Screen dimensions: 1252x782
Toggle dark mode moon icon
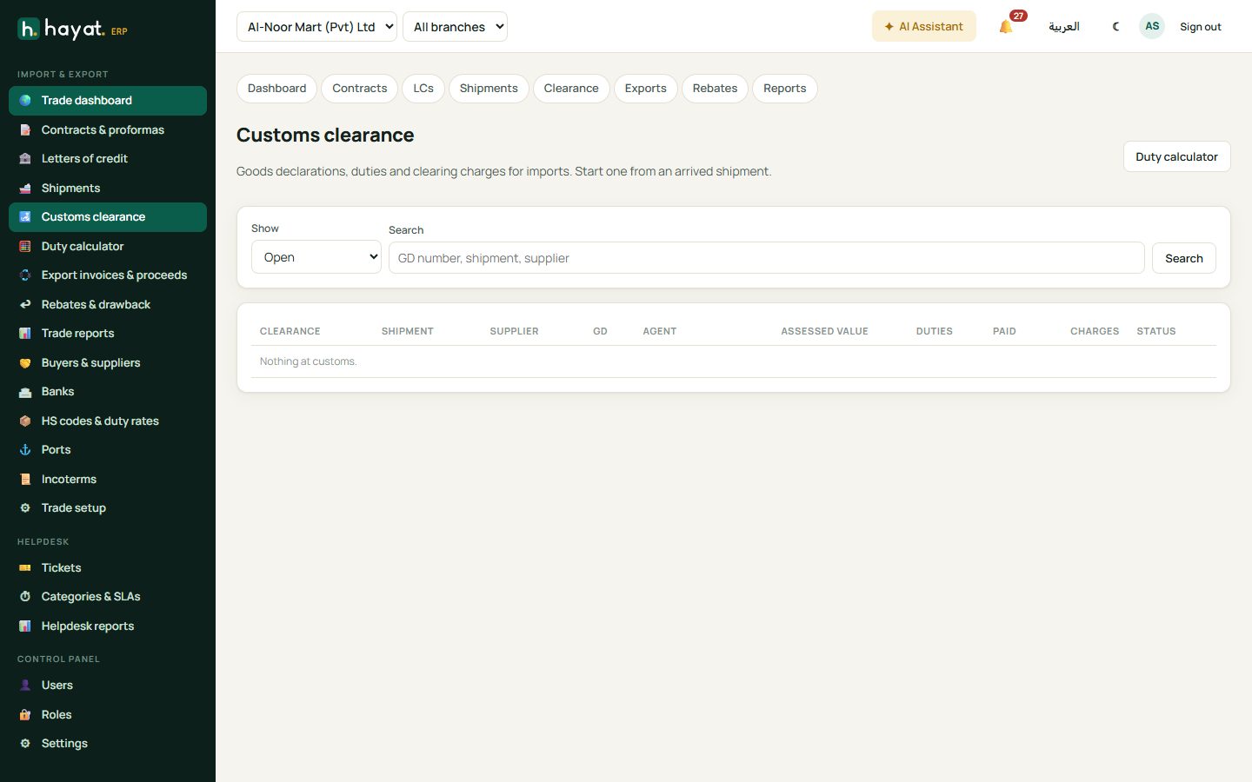point(1115,27)
